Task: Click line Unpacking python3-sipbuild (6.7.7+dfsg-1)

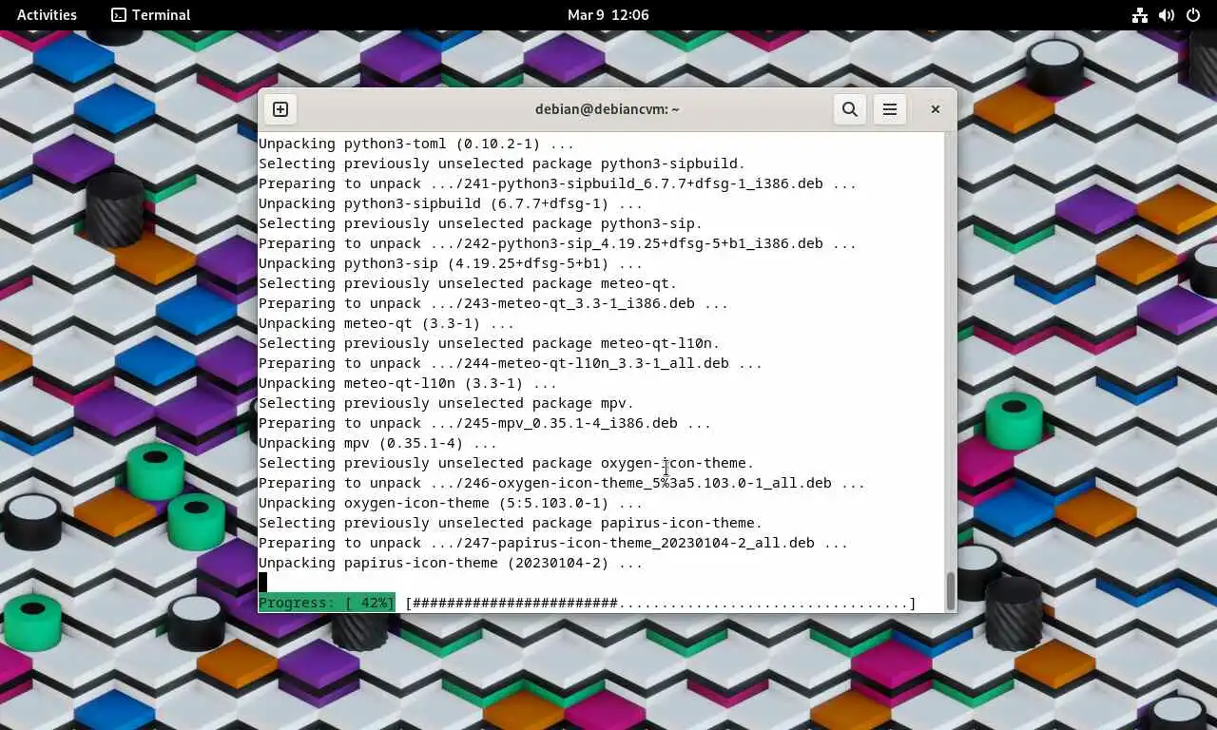Action: click(451, 203)
